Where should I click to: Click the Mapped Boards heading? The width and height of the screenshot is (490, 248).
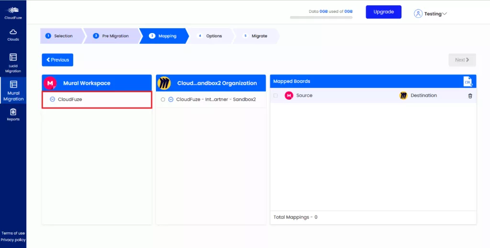pos(291,82)
